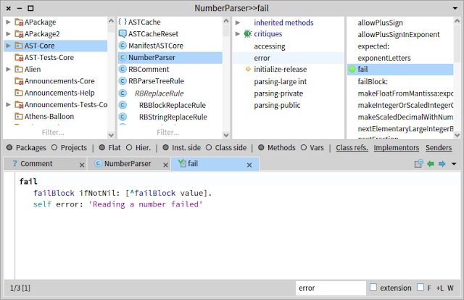Screen dimensions: 464x300
Task: Open Senders link
Action: click(x=439, y=147)
